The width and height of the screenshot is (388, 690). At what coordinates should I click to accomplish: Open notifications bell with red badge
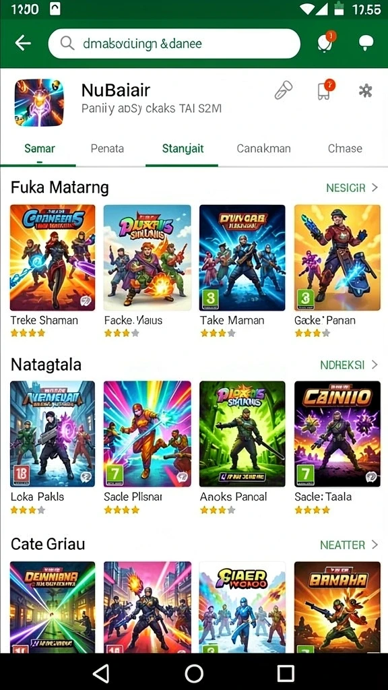point(325,42)
